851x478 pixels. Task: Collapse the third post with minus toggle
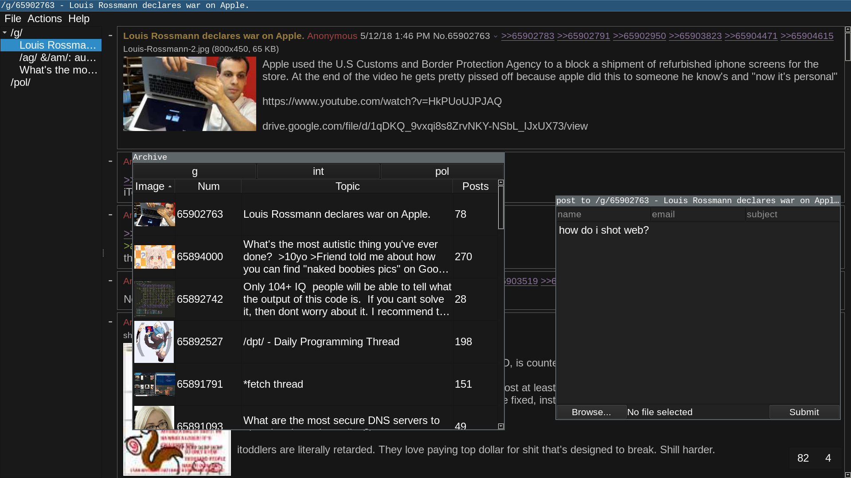pos(110,215)
